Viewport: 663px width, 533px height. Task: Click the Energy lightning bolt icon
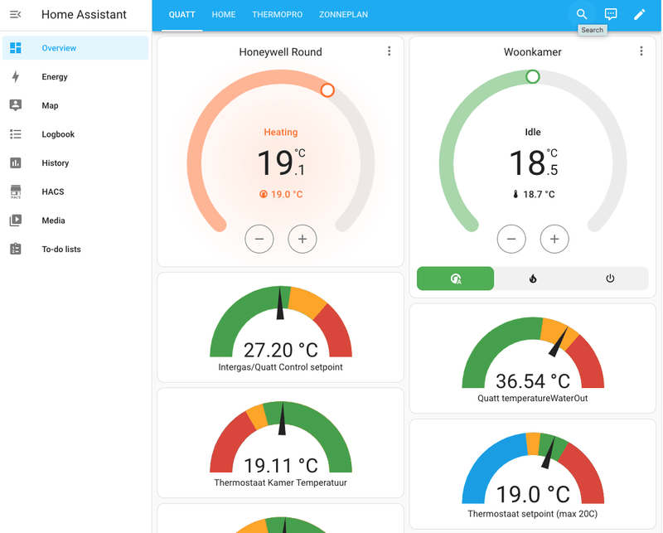tap(16, 76)
